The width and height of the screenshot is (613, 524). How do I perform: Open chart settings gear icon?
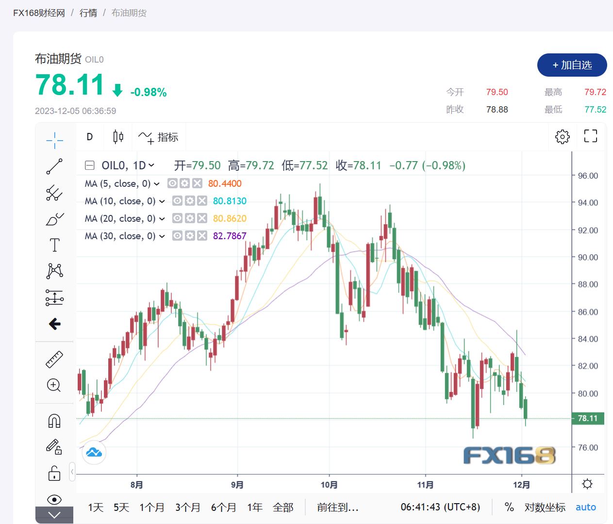pos(562,137)
